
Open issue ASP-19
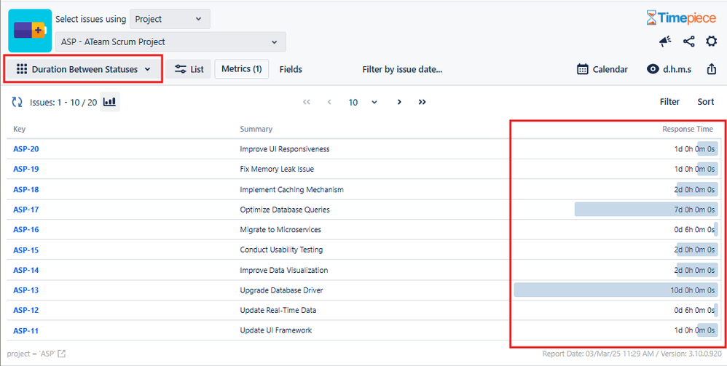tap(26, 169)
